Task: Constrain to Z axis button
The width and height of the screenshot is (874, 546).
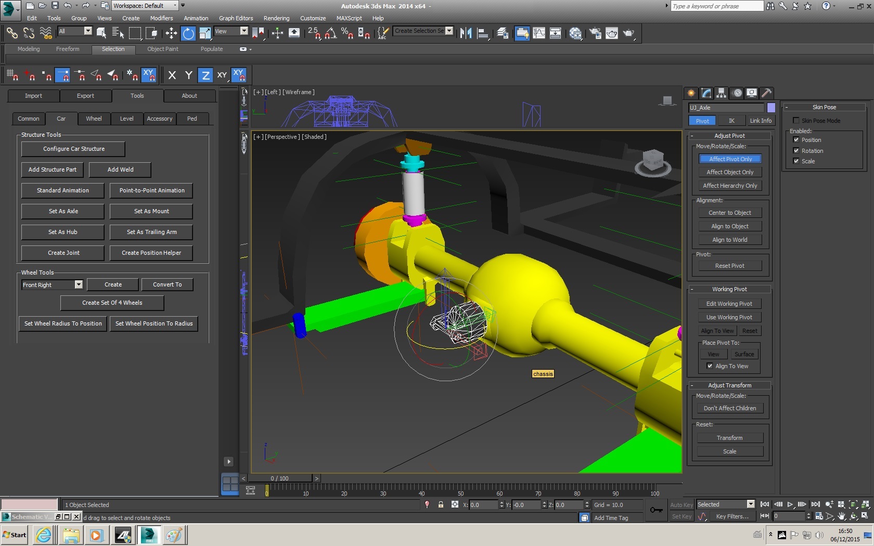Action: pyautogui.click(x=205, y=75)
